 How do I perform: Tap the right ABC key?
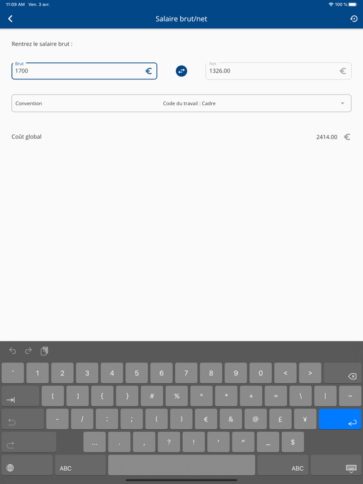[283, 465]
